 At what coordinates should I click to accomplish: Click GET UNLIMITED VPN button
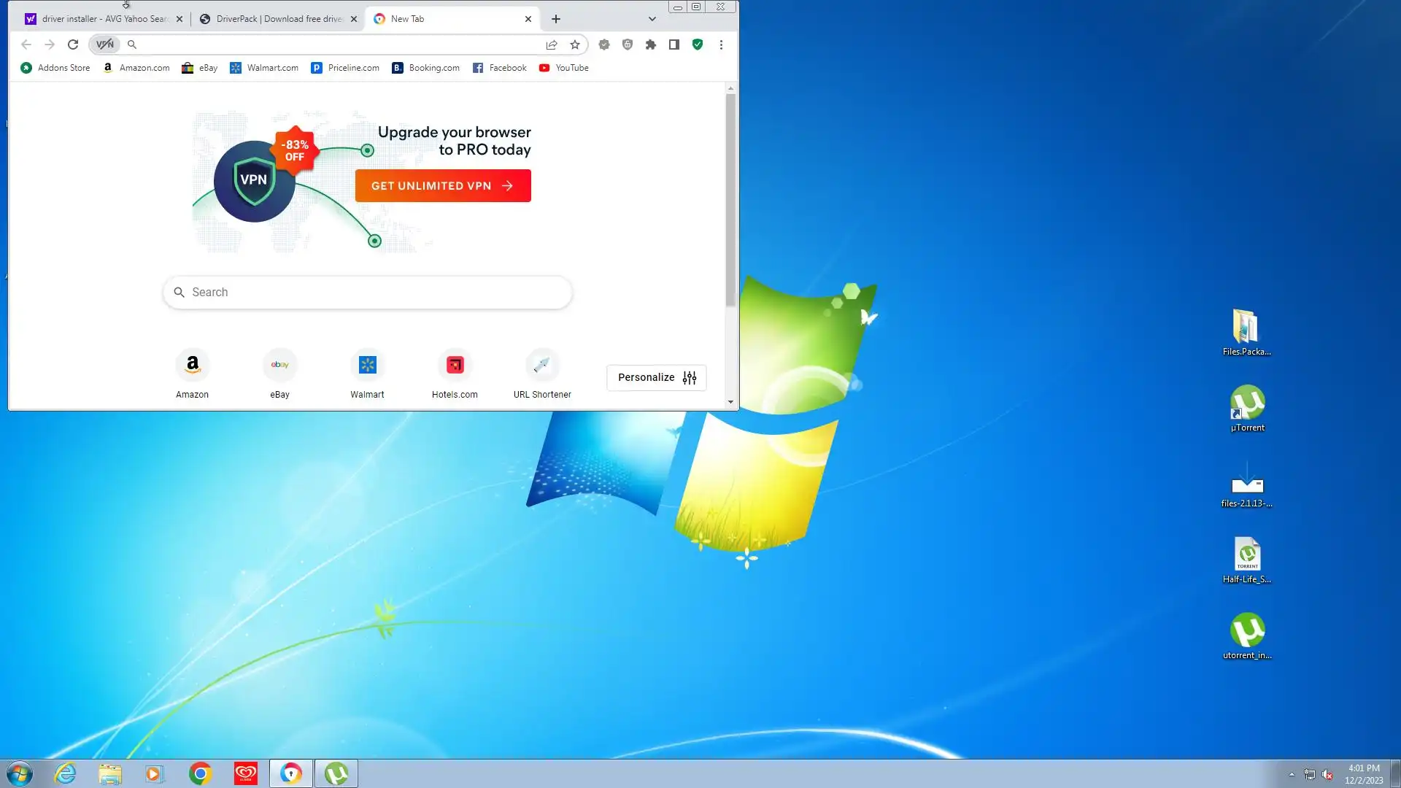tap(443, 186)
